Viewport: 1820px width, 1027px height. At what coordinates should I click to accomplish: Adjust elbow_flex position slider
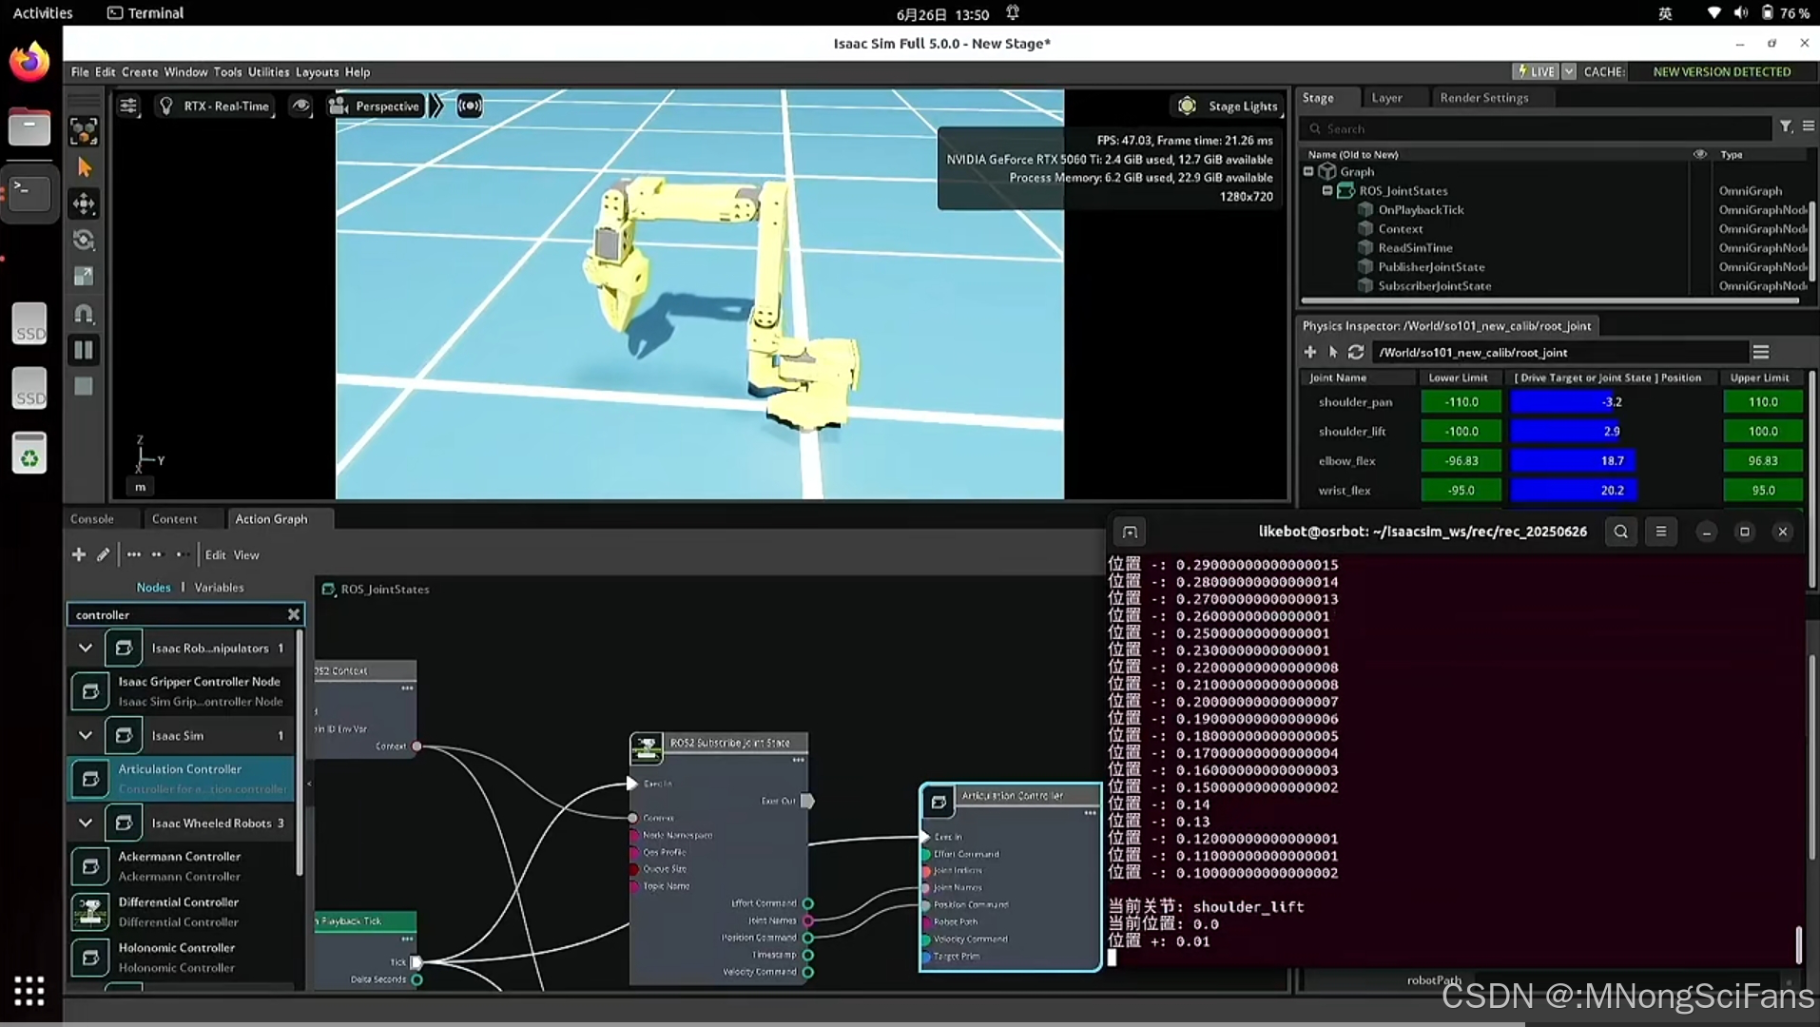(1612, 461)
